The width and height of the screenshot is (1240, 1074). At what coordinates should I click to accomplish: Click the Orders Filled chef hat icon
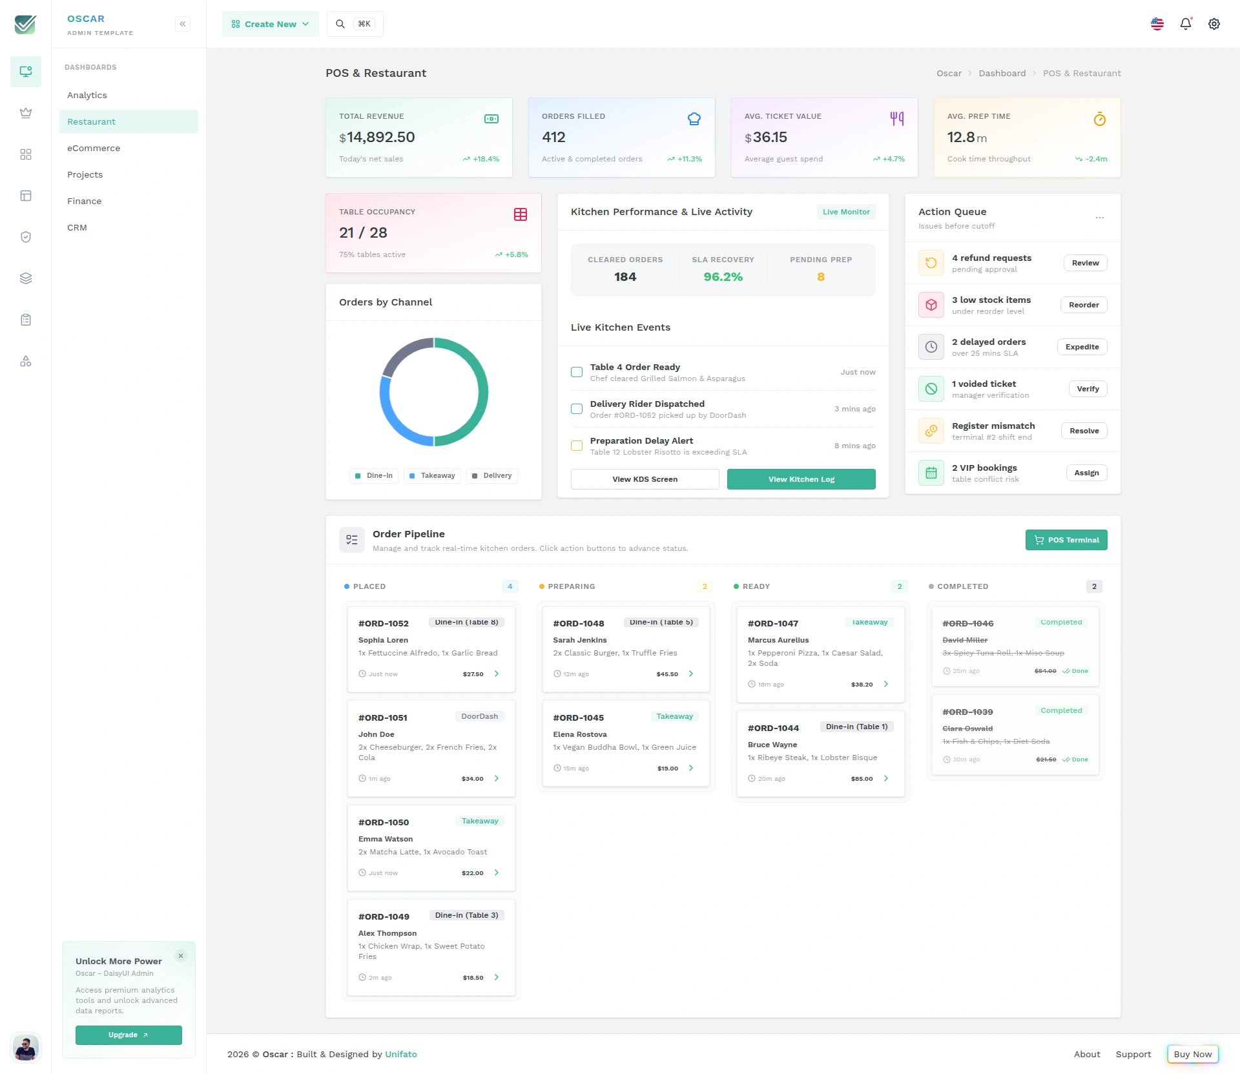[x=694, y=119]
